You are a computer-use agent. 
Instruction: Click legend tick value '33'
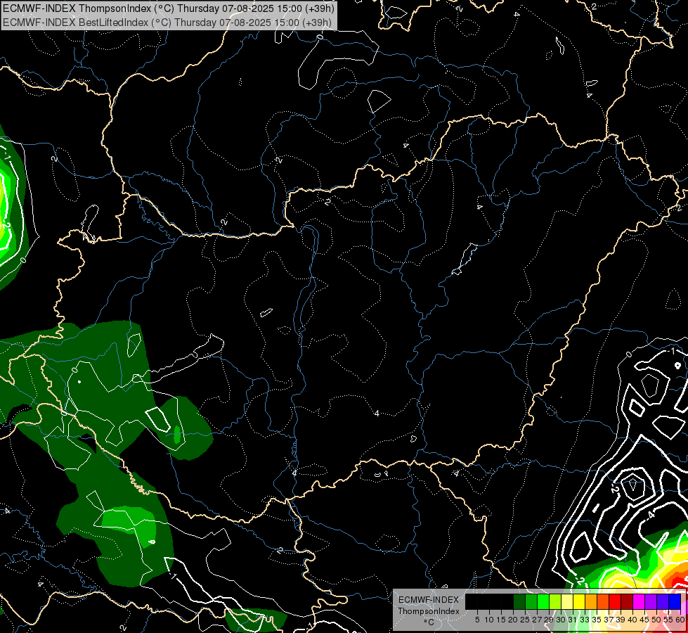point(585,620)
